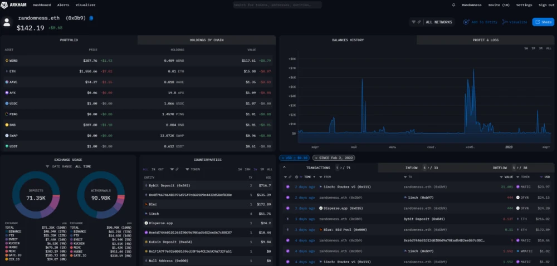Viewport: 557px width, 266px height.
Task: Click the blue Share button
Action: pyautogui.click(x=543, y=22)
